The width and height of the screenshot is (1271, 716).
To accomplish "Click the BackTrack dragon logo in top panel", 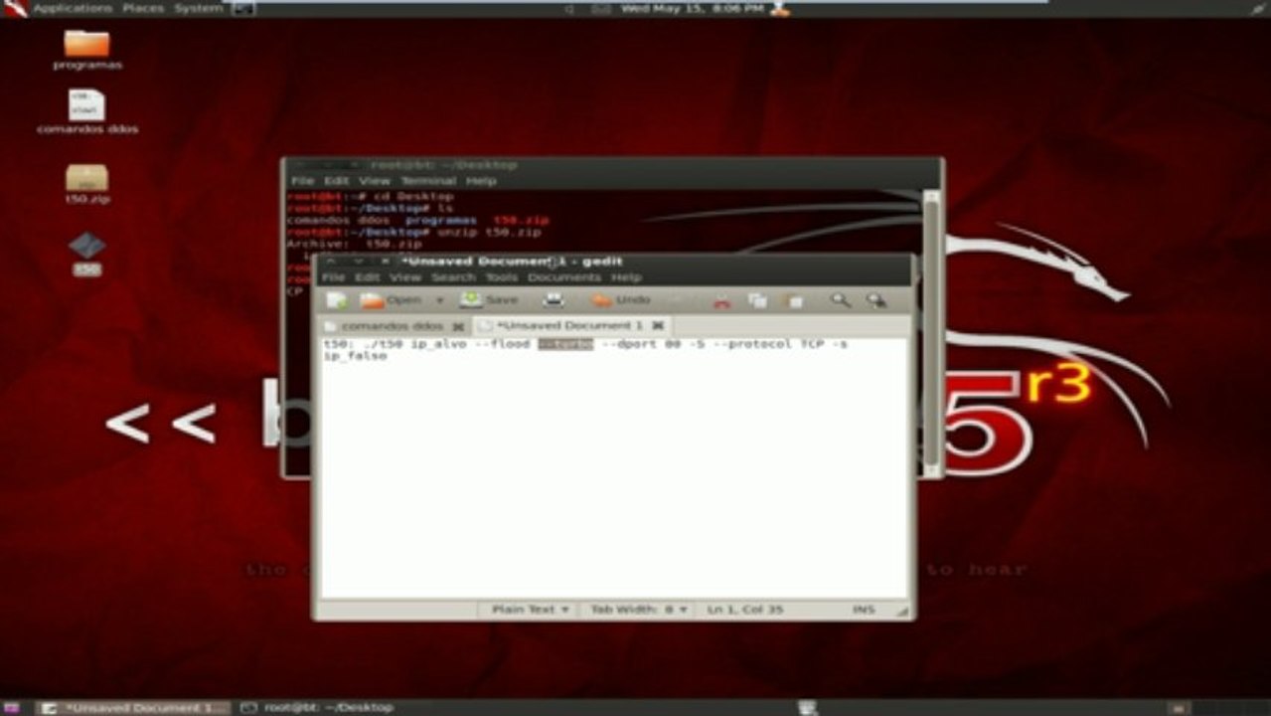I will [14, 8].
